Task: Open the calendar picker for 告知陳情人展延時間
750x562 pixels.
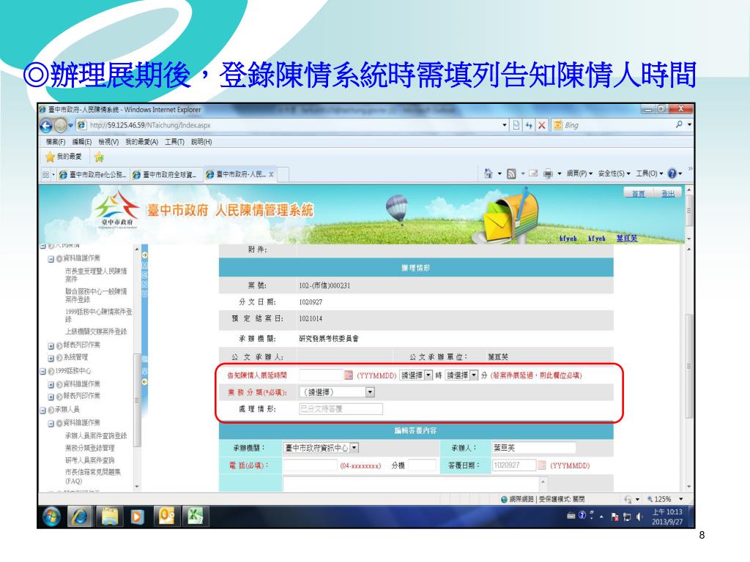Action: click(x=349, y=375)
